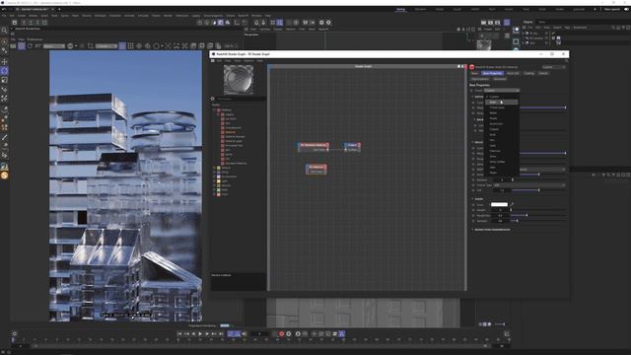Viewport: 631px width, 355px height.
Task: Expand the Math category in node tree
Action: [x=215, y=189]
